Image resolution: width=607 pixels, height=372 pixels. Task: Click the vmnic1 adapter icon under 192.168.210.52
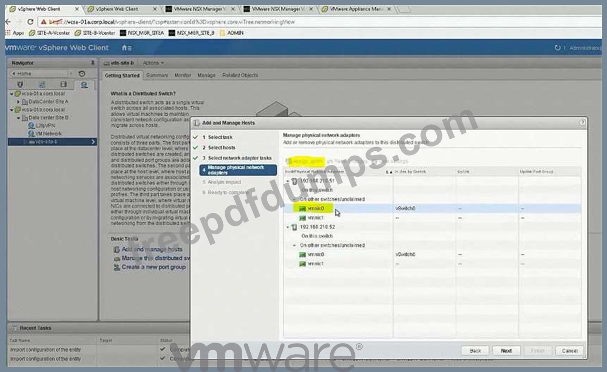[x=302, y=264]
